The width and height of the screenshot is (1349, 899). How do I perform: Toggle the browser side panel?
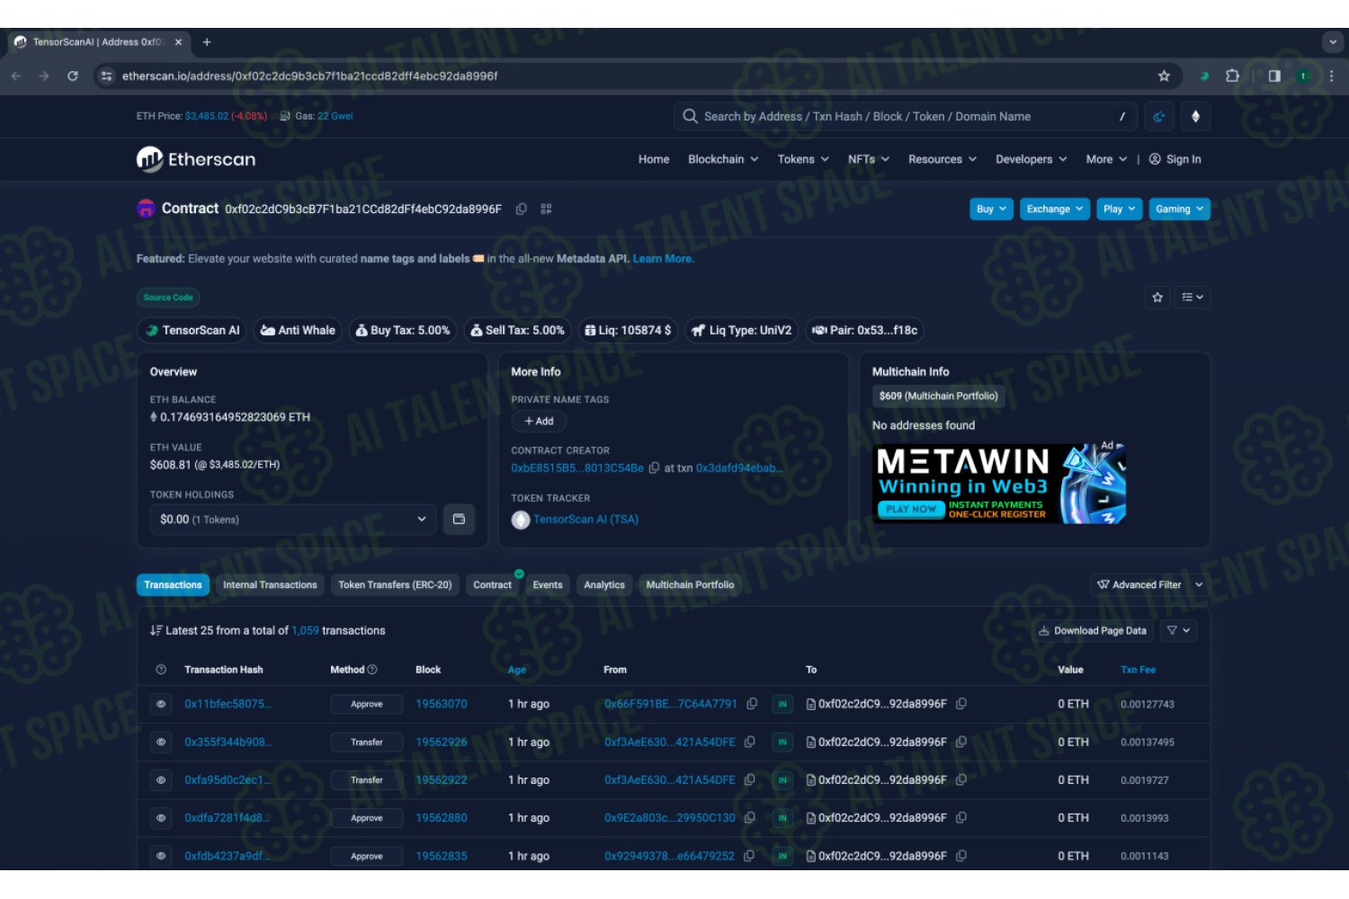(1274, 76)
